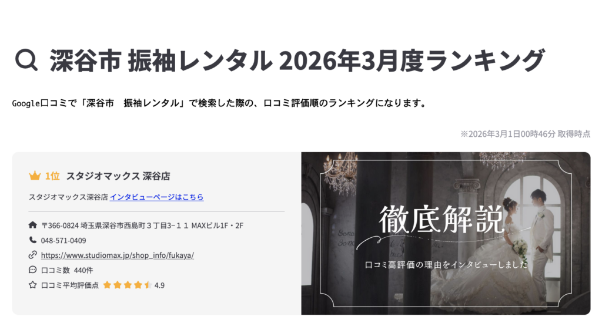Click the 1位 rank label
The height and width of the screenshot is (323, 602).
click(52, 176)
